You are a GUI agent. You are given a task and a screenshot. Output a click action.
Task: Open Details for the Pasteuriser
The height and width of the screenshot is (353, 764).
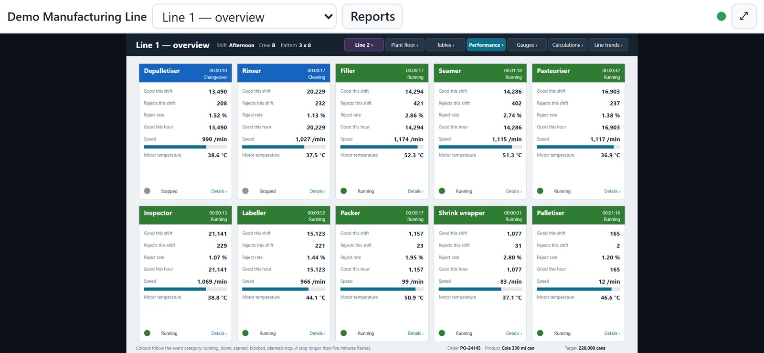pos(612,192)
